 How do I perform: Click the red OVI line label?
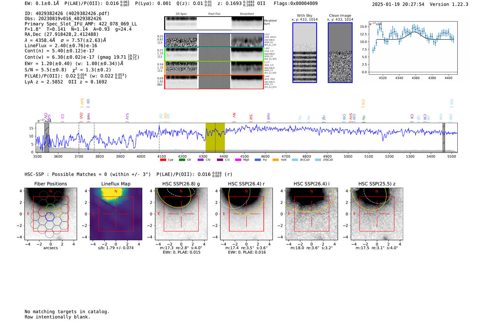click(81, 118)
